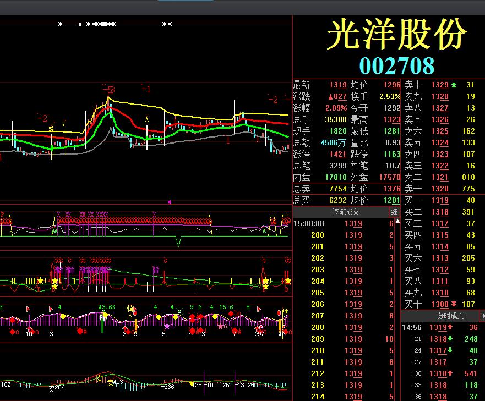Click the 15:00:00 tick trade row

[x=344, y=223]
